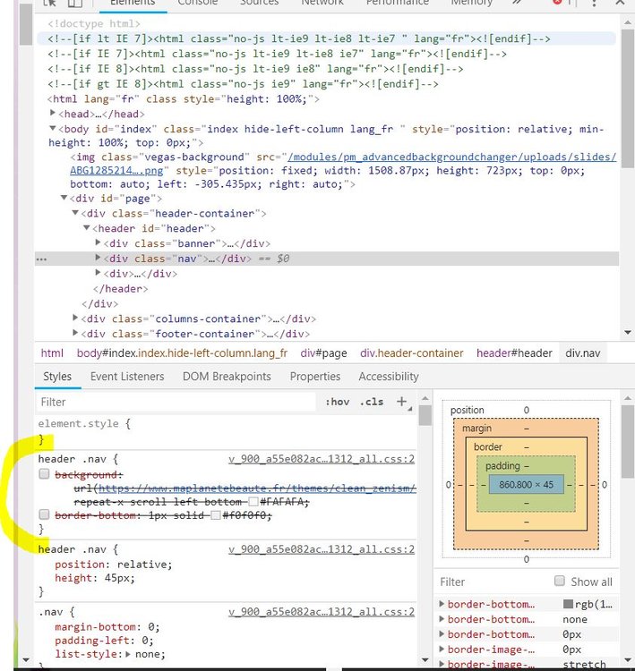Click the element.style rule block

coord(227,431)
